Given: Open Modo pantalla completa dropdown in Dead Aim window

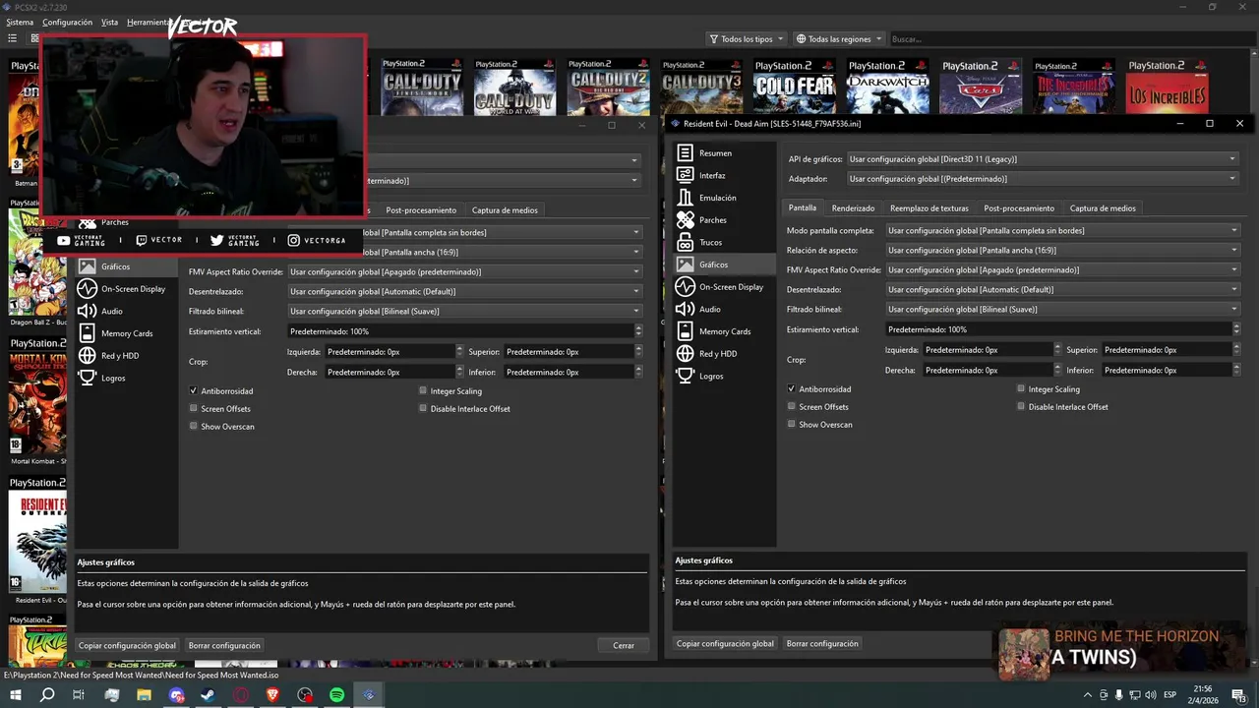Looking at the screenshot, I should pyautogui.click(x=1062, y=230).
